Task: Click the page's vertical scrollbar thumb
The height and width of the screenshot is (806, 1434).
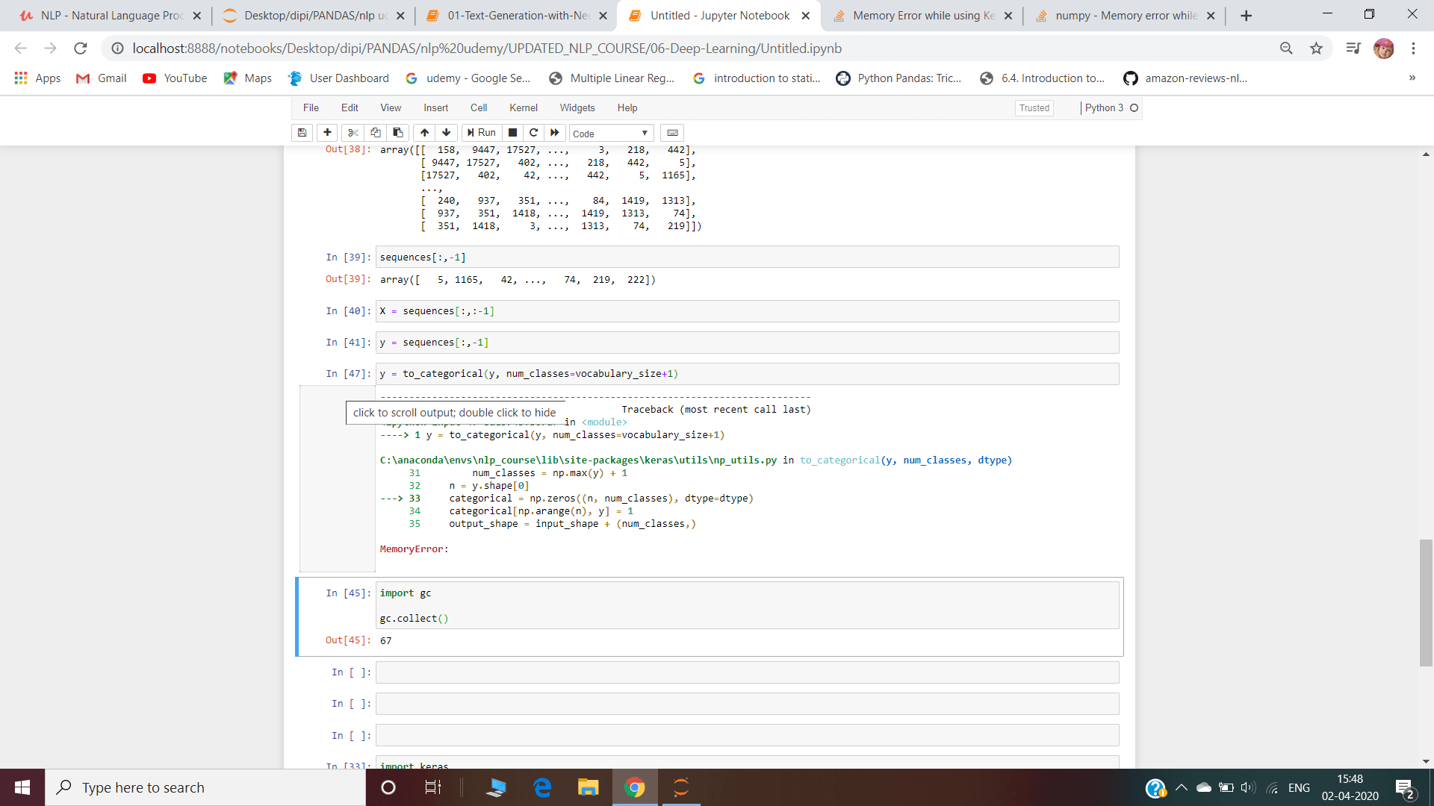Action: (1426, 602)
